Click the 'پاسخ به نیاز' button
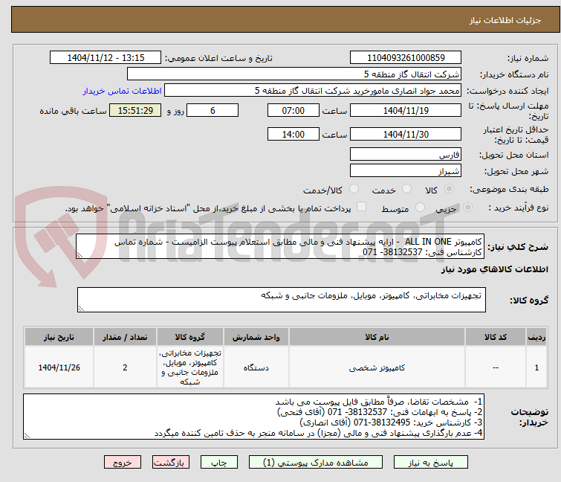The height and width of the screenshot is (482, 561). [430, 463]
